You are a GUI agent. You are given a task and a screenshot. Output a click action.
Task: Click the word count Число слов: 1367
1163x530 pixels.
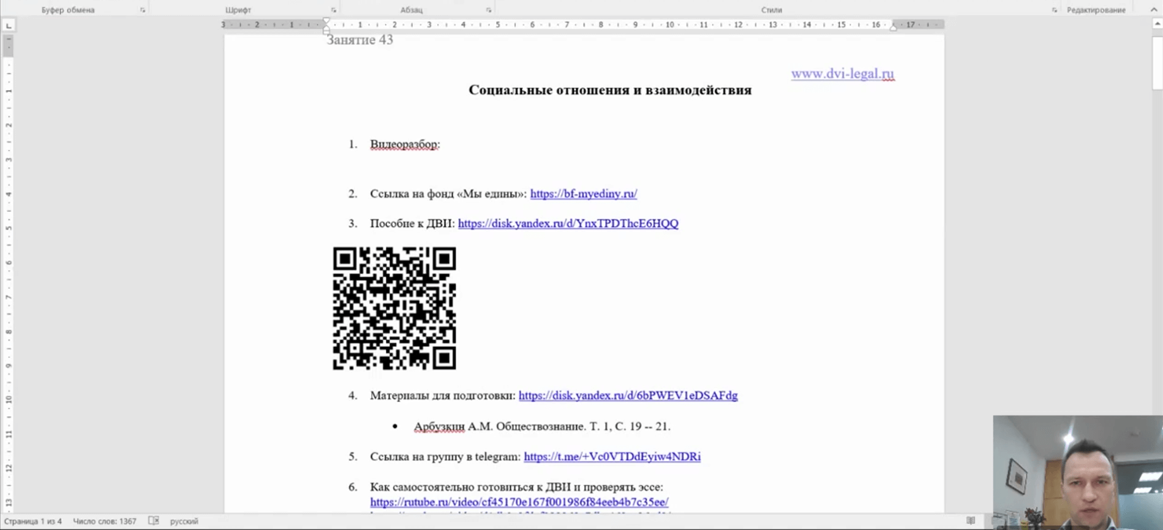pos(105,521)
